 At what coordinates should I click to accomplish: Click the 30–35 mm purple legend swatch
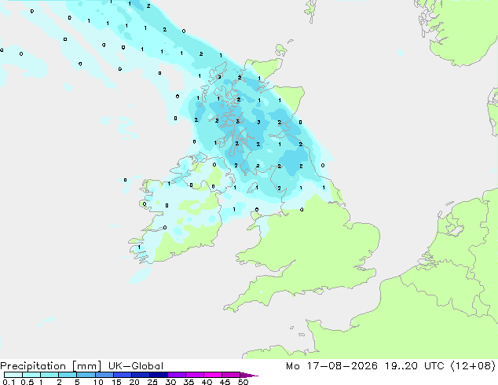tap(176, 375)
